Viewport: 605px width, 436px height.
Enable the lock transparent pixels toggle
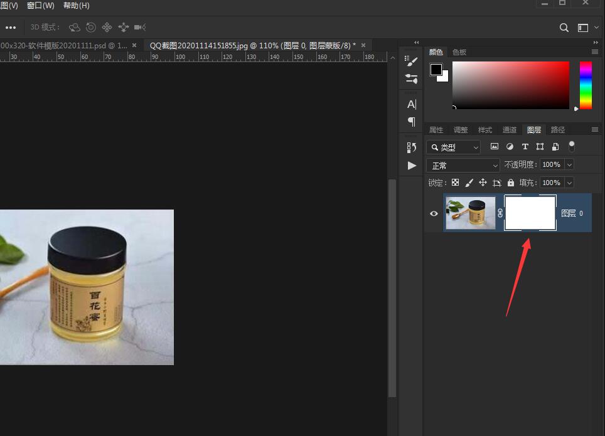click(455, 183)
